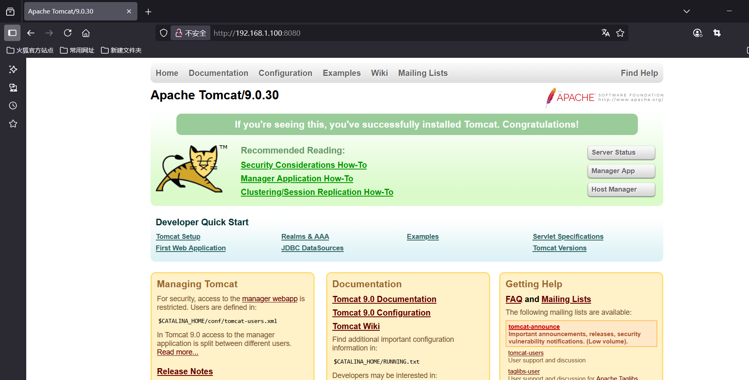The width and height of the screenshot is (749, 380).
Task: Open Host Manager button
Action: click(621, 189)
